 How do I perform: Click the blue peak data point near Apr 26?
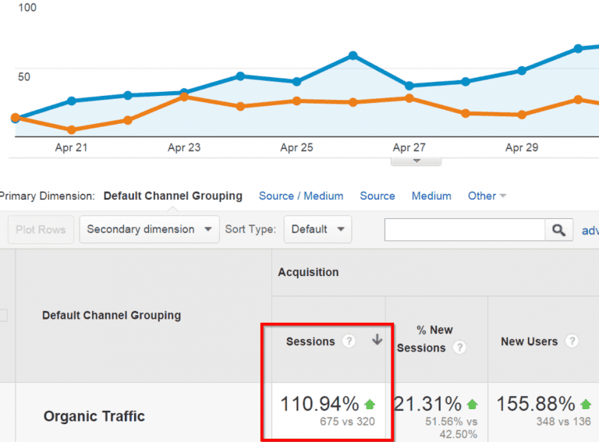point(353,55)
